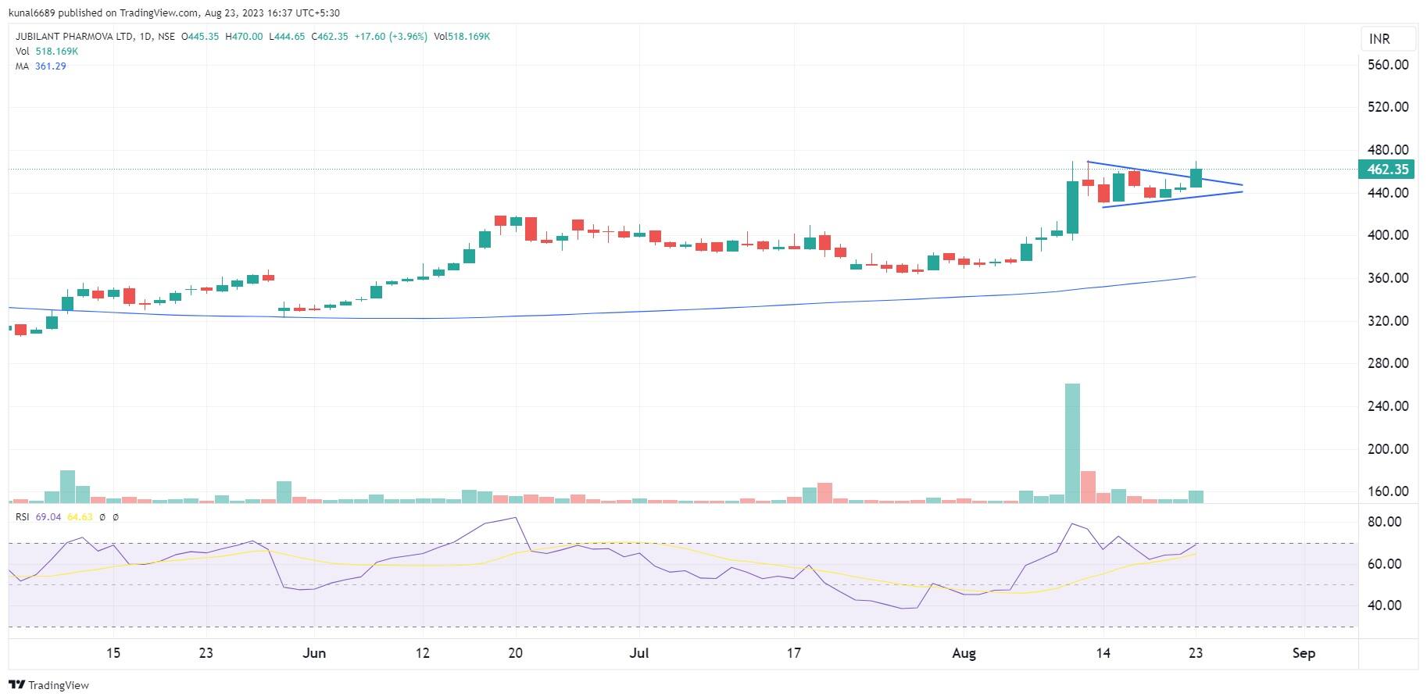The height and width of the screenshot is (700, 1427).
Task: Click the 360.00 price axis label
Action: point(1388,278)
